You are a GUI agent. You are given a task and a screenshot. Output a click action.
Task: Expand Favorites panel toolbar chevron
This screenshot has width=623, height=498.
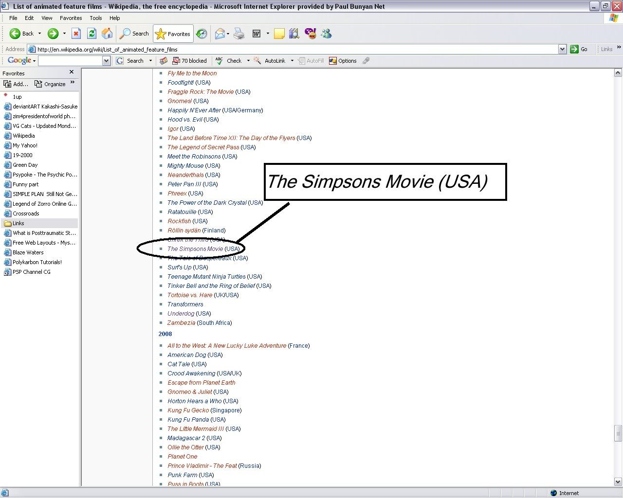(x=73, y=83)
